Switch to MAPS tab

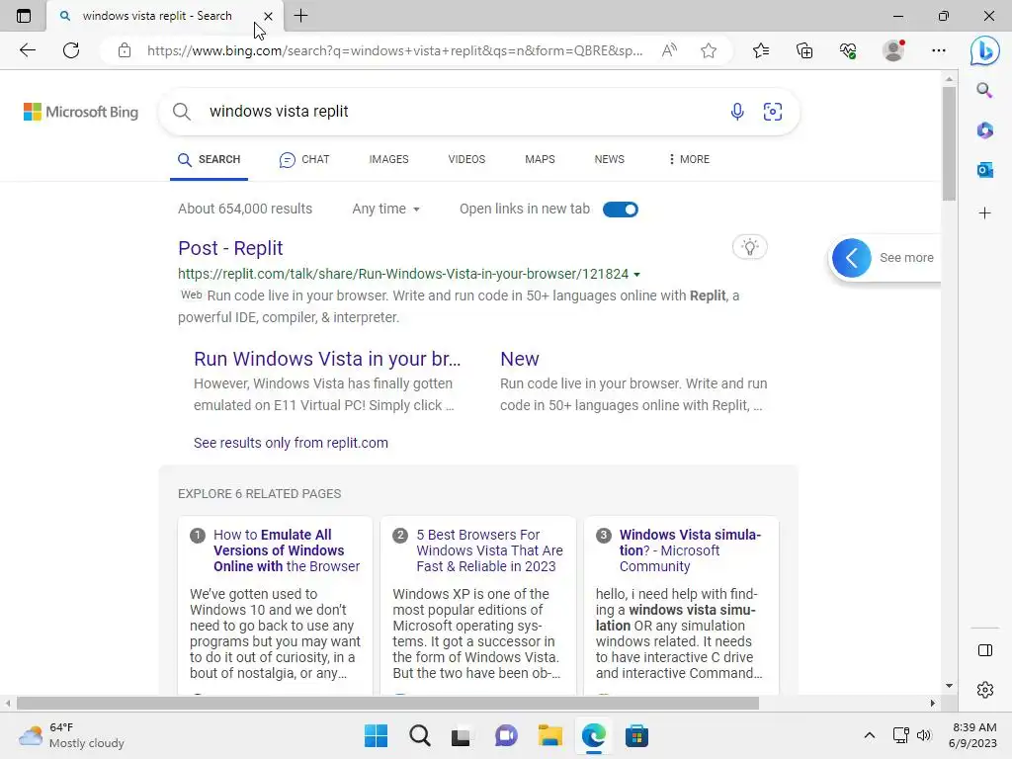tap(540, 159)
